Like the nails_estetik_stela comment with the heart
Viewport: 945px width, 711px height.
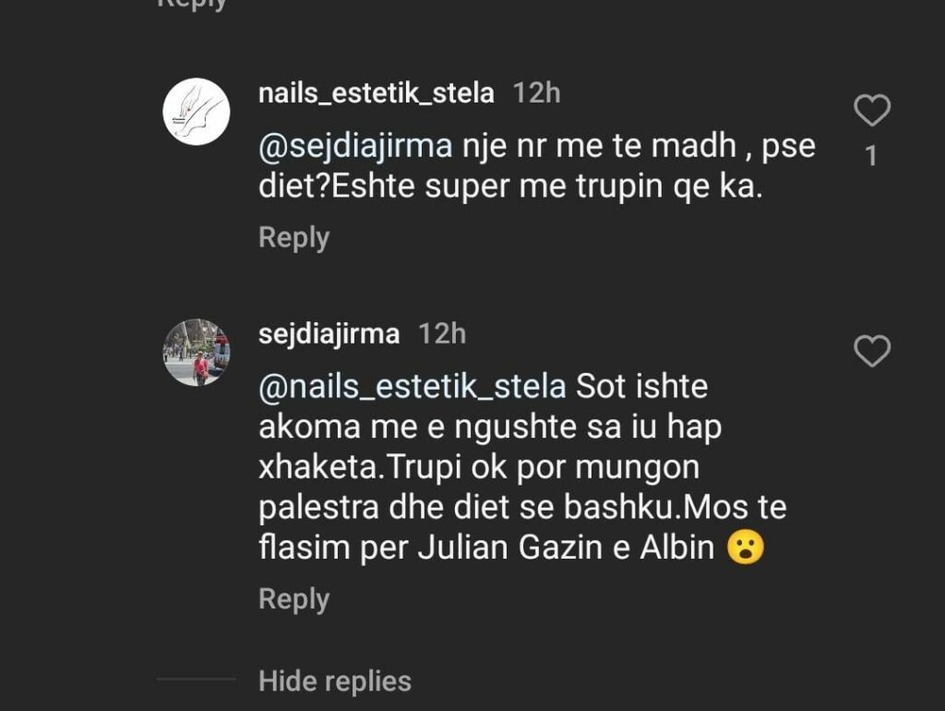pos(871,111)
